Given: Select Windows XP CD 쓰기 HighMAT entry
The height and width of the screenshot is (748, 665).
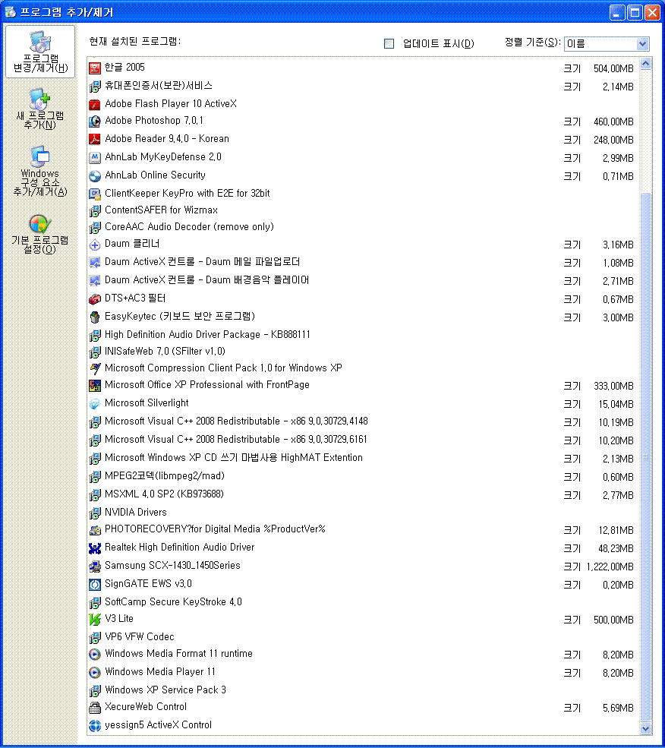Looking at the screenshot, I should point(363,458).
